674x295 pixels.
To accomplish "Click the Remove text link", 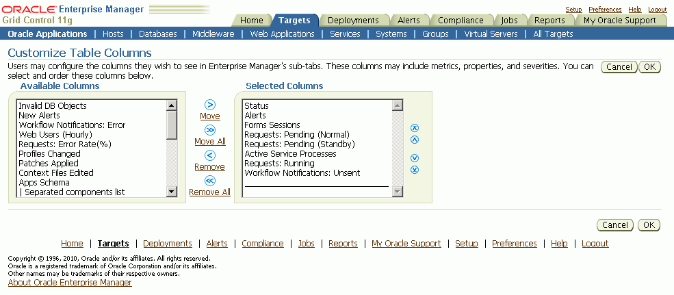I will click(210, 167).
